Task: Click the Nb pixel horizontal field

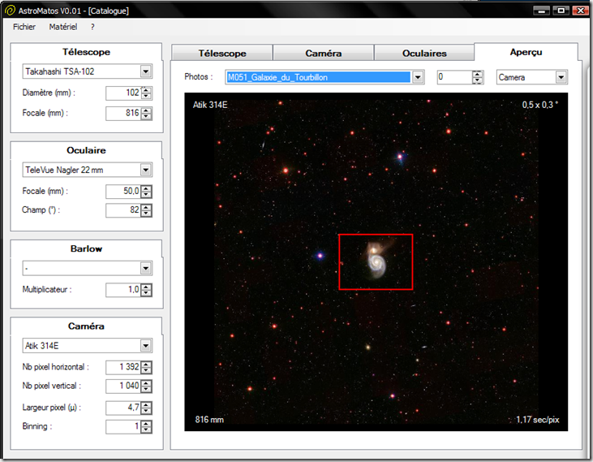Action: (123, 367)
